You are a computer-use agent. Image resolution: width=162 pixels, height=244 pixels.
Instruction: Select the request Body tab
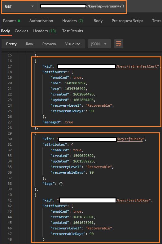(98, 21)
